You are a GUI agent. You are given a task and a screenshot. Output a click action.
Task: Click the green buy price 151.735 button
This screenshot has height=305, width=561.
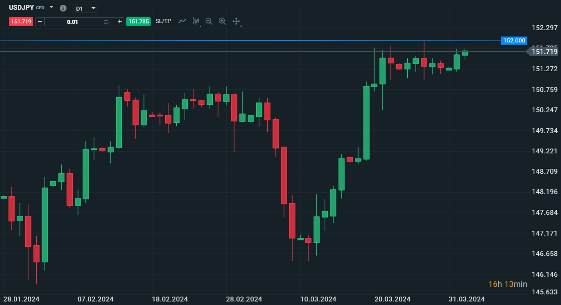(139, 21)
